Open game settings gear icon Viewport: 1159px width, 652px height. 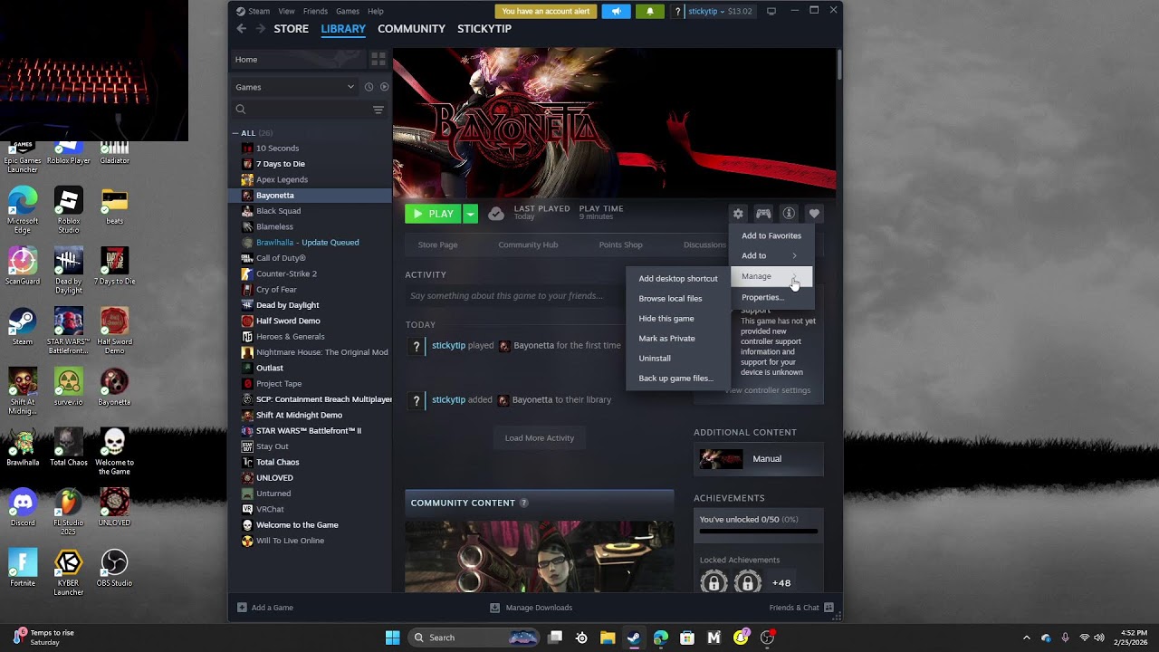coord(738,214)
